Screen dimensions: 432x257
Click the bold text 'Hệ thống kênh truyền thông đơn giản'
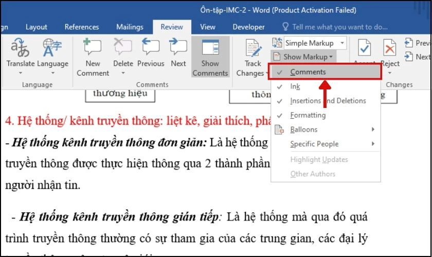click(109, 143)
